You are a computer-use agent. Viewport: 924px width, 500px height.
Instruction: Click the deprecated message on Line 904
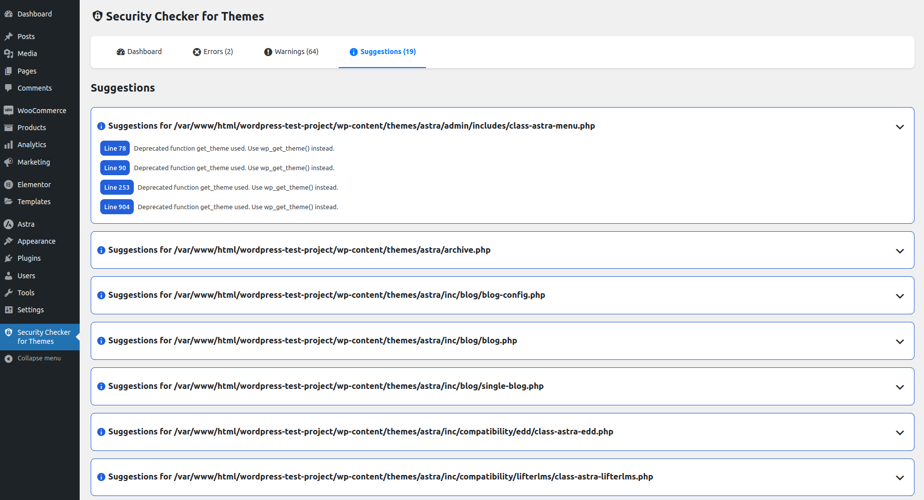point(238,207)
